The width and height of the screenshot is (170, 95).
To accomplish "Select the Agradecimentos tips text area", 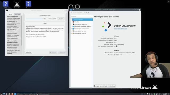I will (45, 37).
